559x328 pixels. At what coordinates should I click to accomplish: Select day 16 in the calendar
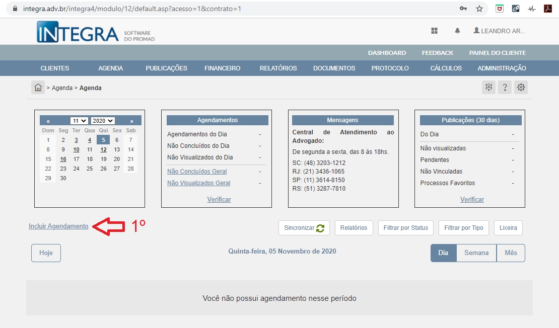pos(63,159)
